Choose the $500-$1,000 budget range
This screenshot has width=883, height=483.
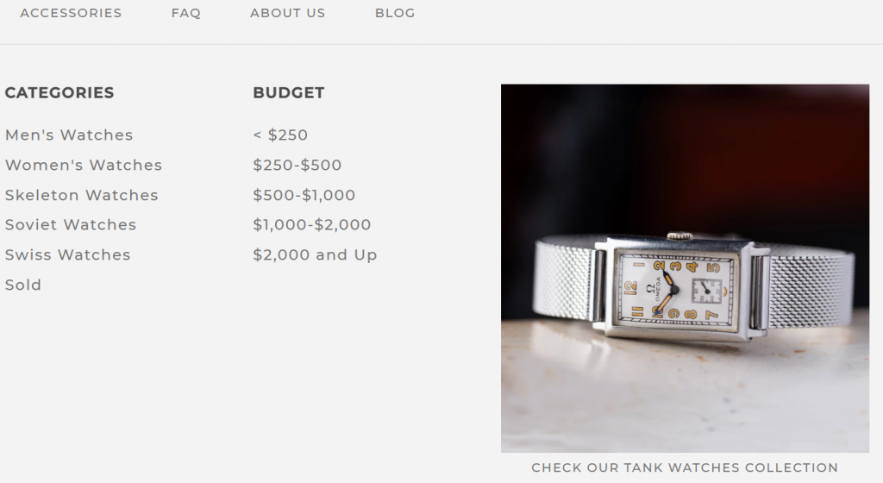click(304, 195)
